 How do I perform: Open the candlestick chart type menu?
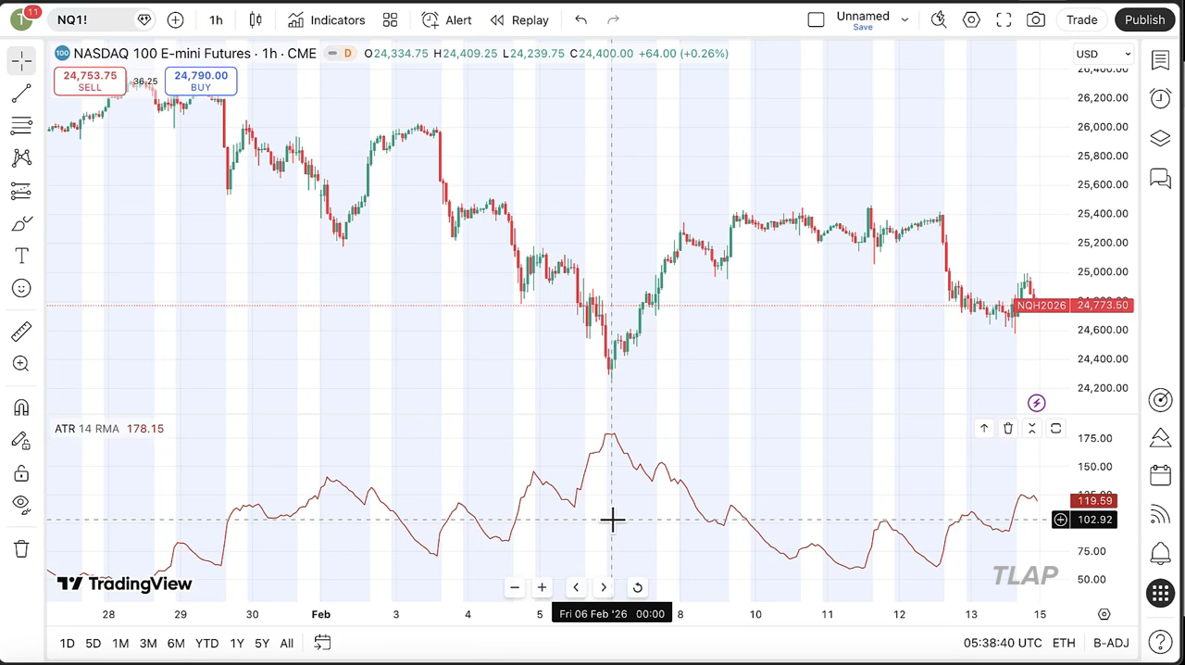256,19
